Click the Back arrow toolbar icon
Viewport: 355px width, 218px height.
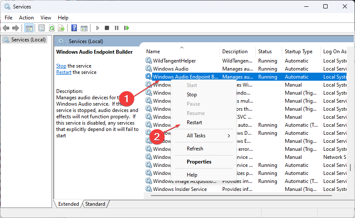(6, 28)
